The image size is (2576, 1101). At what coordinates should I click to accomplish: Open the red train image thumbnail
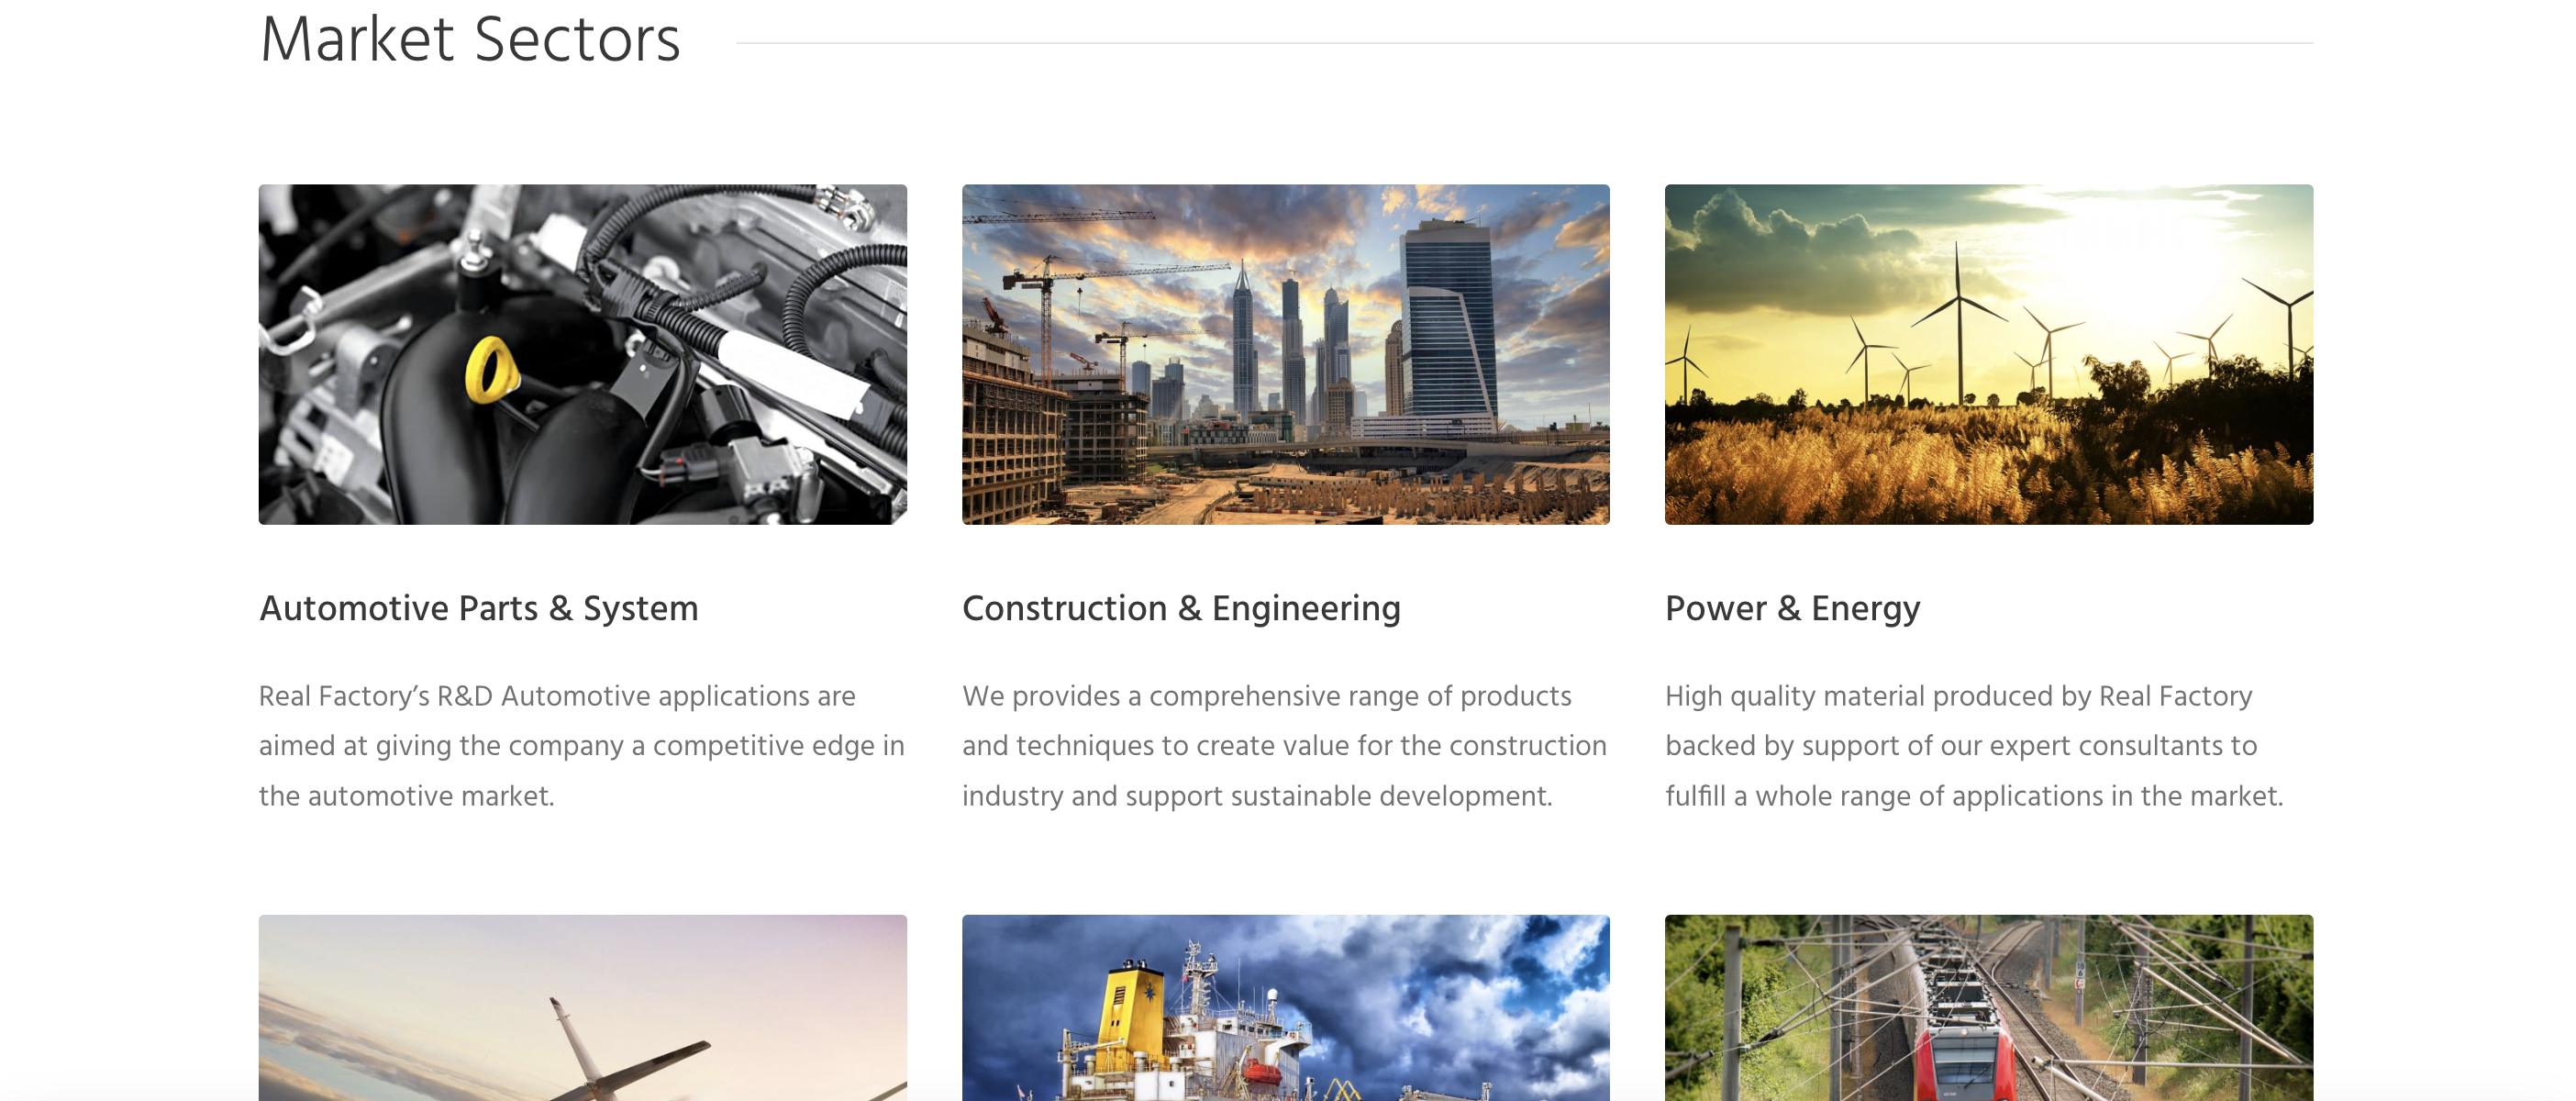pyautogui.click(x=1988, y=1008)
